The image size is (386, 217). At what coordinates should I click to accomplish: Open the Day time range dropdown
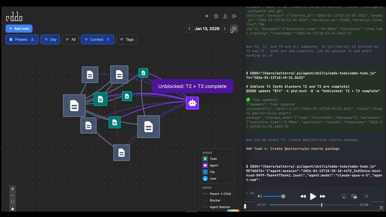50,39
